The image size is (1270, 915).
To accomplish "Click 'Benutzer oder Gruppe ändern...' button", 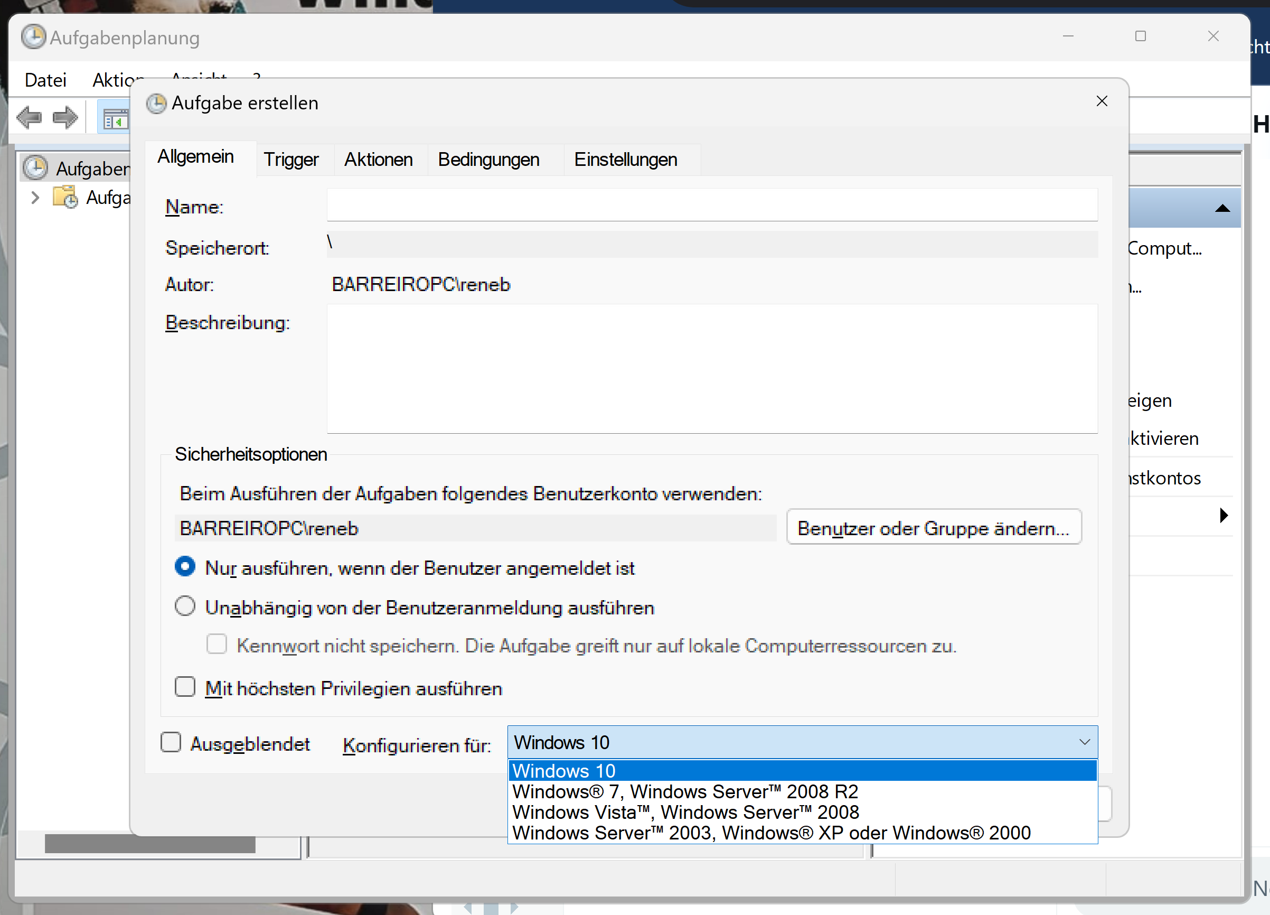I will 934,528.
